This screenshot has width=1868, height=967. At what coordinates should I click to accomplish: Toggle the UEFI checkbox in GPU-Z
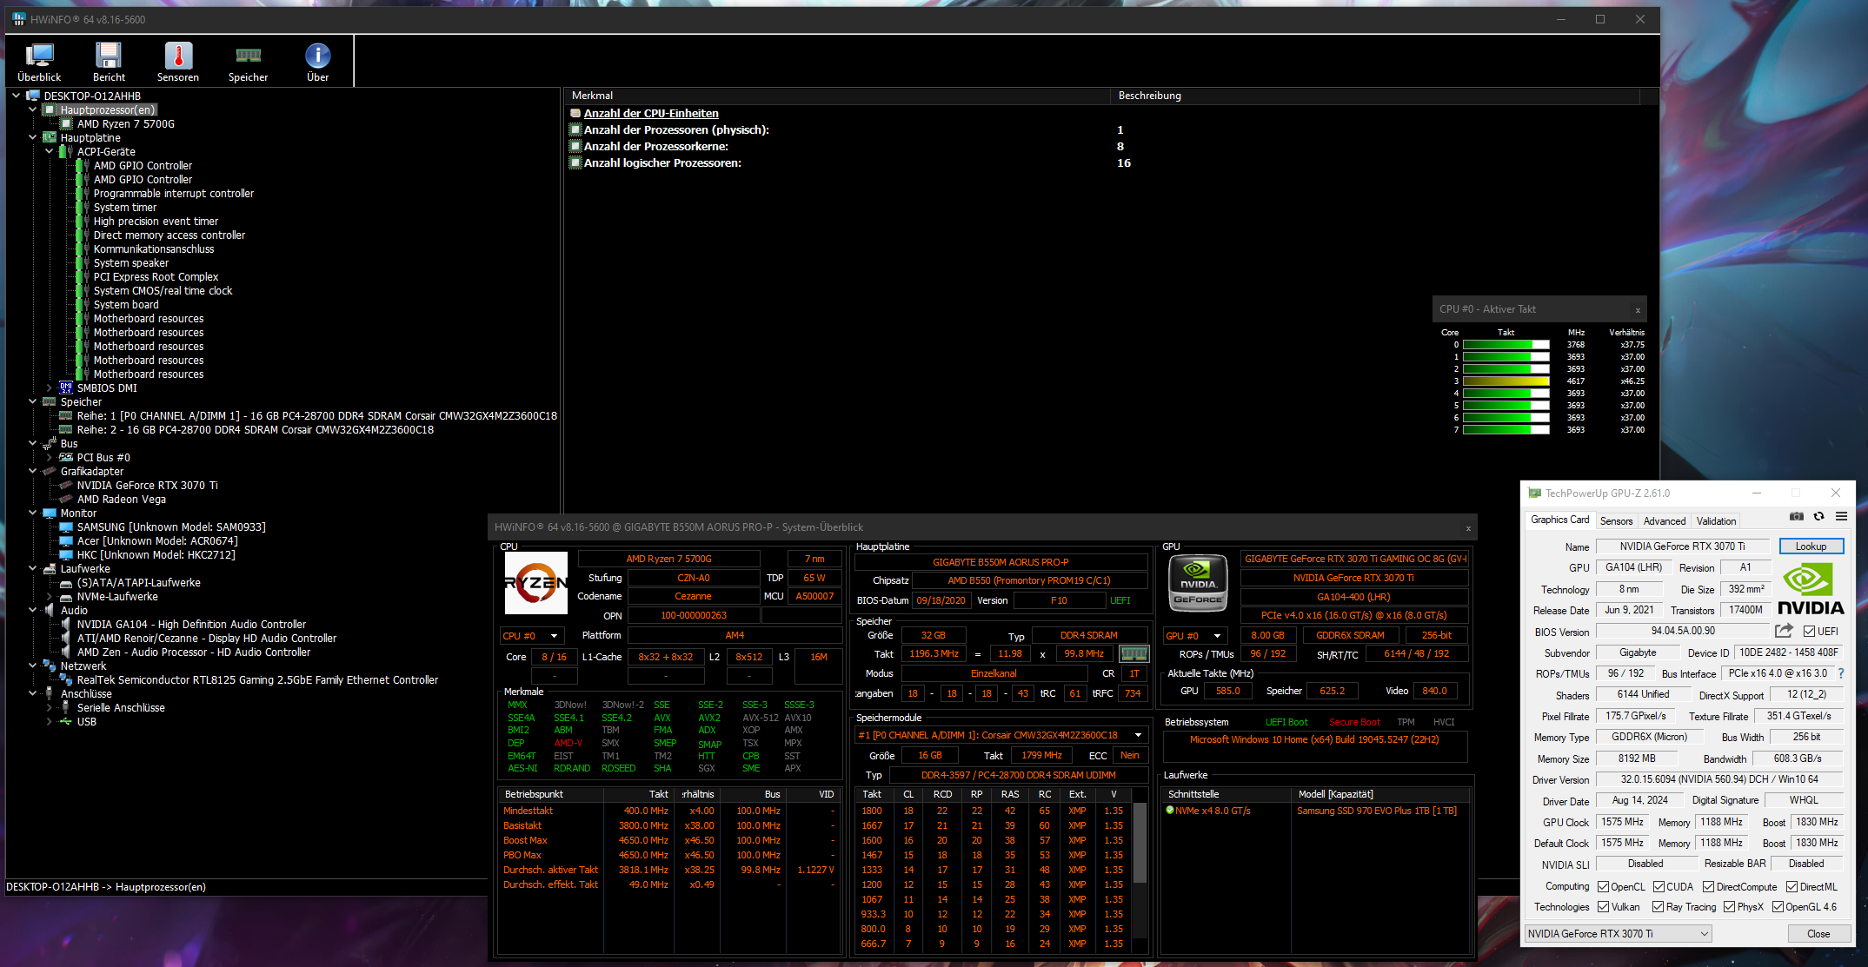(1809, 632)
